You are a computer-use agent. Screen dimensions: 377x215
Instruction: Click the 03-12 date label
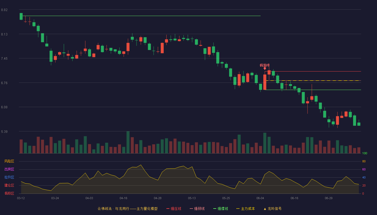point(21,198)
